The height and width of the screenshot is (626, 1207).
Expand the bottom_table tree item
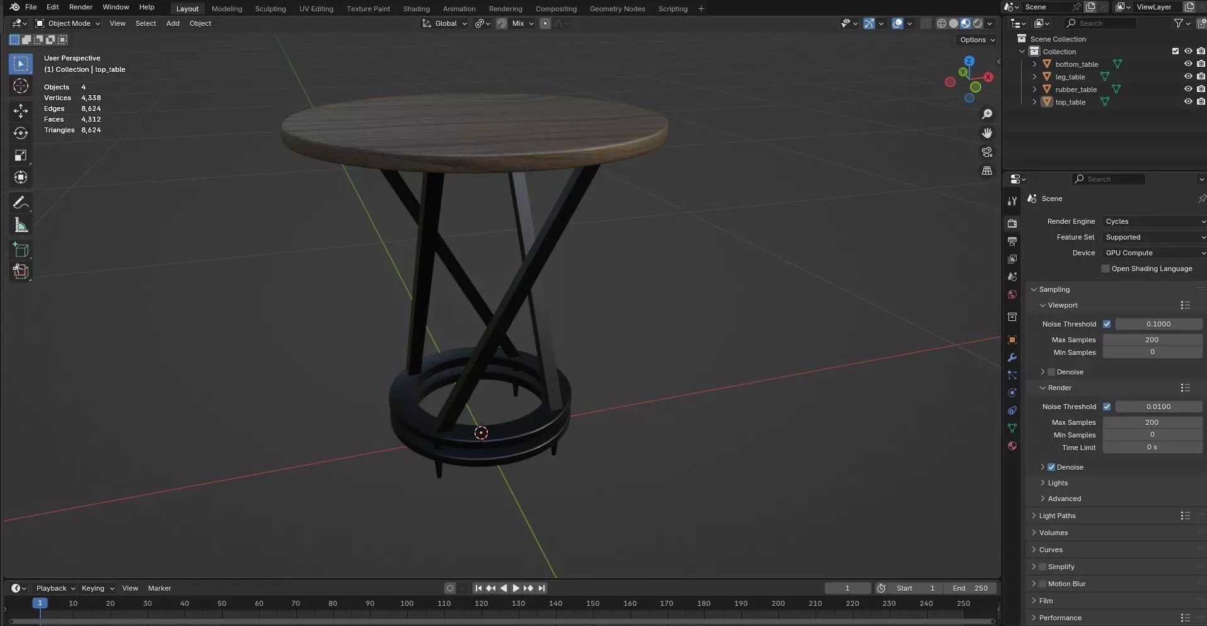1034,64
